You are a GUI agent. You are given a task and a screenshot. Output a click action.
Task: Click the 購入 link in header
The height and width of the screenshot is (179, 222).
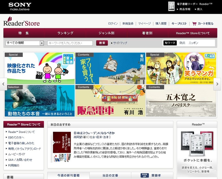200,9
